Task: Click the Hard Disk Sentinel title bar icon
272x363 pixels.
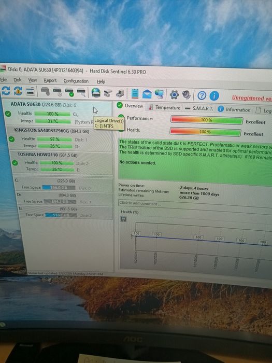Action: point(3,68)
